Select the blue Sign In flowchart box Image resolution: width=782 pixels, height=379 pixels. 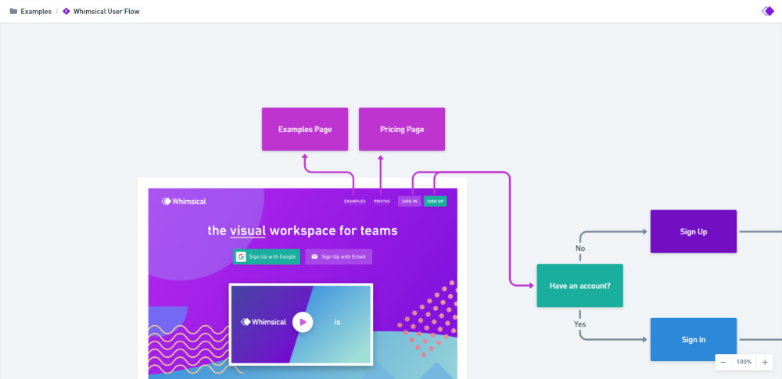click(x=693, y=340)
